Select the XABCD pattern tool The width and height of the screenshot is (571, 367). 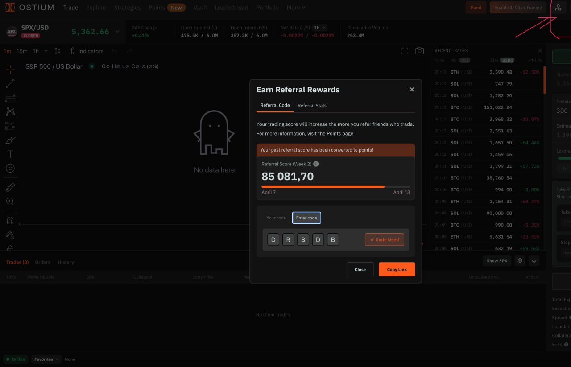click(10, 111)
